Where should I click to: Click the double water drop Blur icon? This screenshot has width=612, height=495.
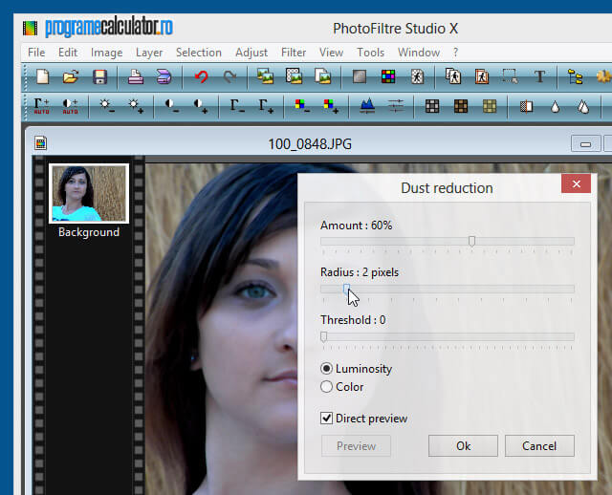(583, 106)
